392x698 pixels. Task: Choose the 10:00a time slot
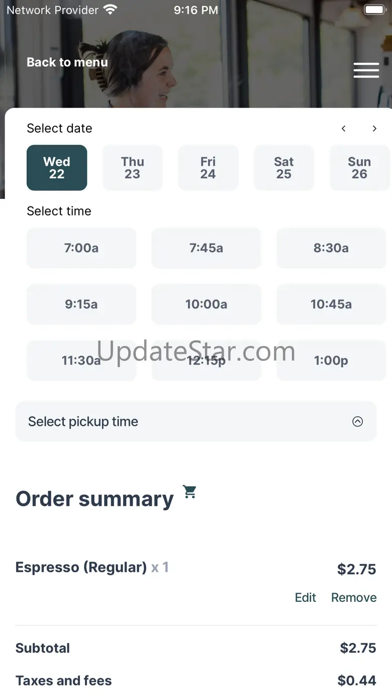pos(206,304)
